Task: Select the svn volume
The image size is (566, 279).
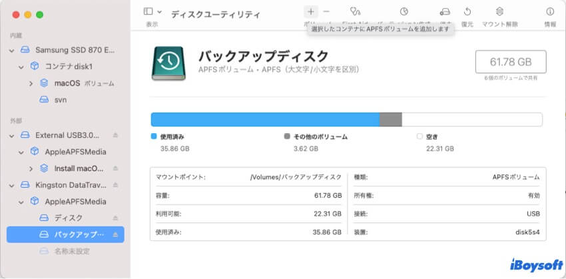Action: click(65, 100)
